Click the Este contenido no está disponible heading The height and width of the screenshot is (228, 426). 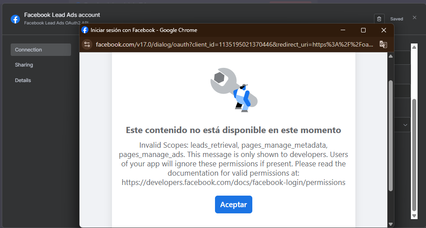tap(233, 130)
